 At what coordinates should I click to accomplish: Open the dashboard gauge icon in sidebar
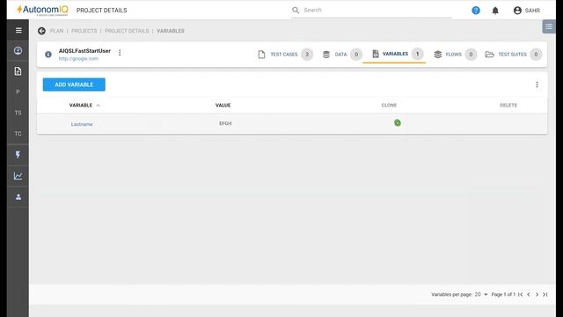click(18, 51)
